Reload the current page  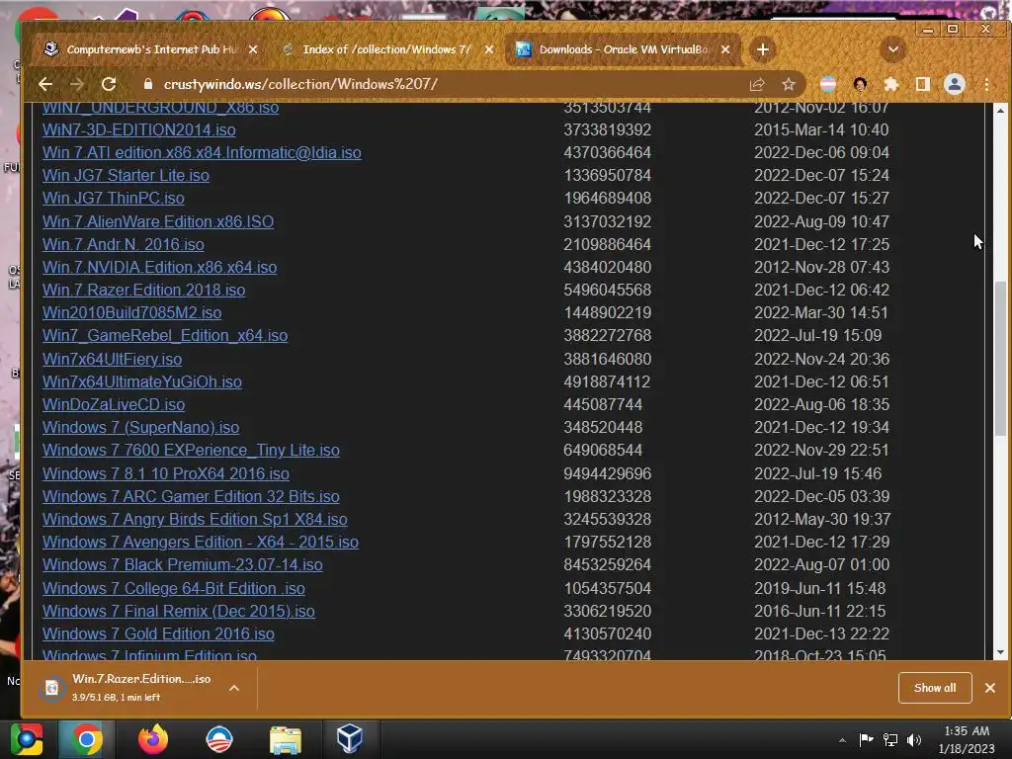109,84
